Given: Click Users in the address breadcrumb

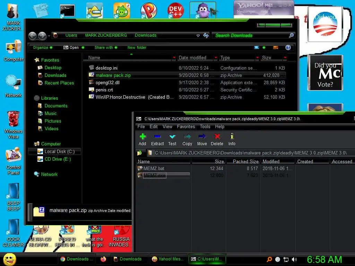Looking at the screenshot, I should point(71,35).
